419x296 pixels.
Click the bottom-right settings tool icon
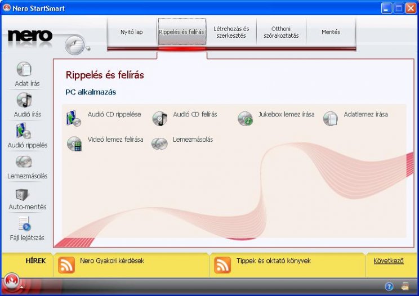pos(405,286)
